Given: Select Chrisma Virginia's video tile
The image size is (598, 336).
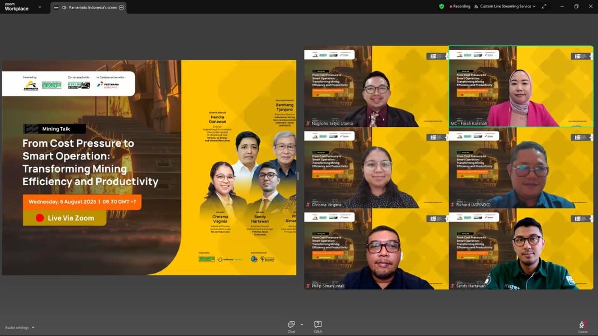Looking at the screenshot, I should click(x=376, y=168).
